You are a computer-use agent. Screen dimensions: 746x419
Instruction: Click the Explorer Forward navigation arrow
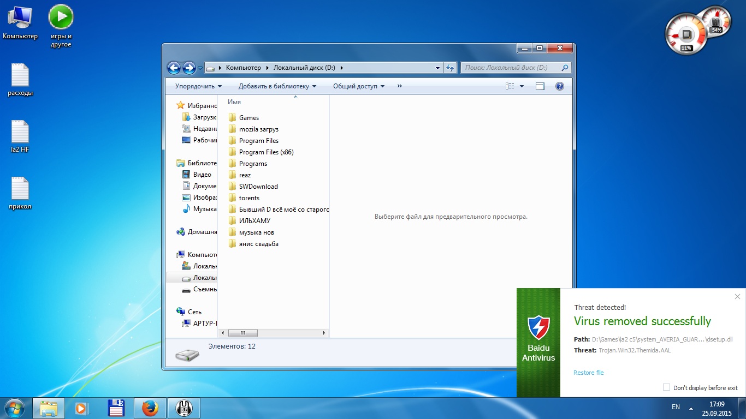pyautogui.click(x=189, y=68)
